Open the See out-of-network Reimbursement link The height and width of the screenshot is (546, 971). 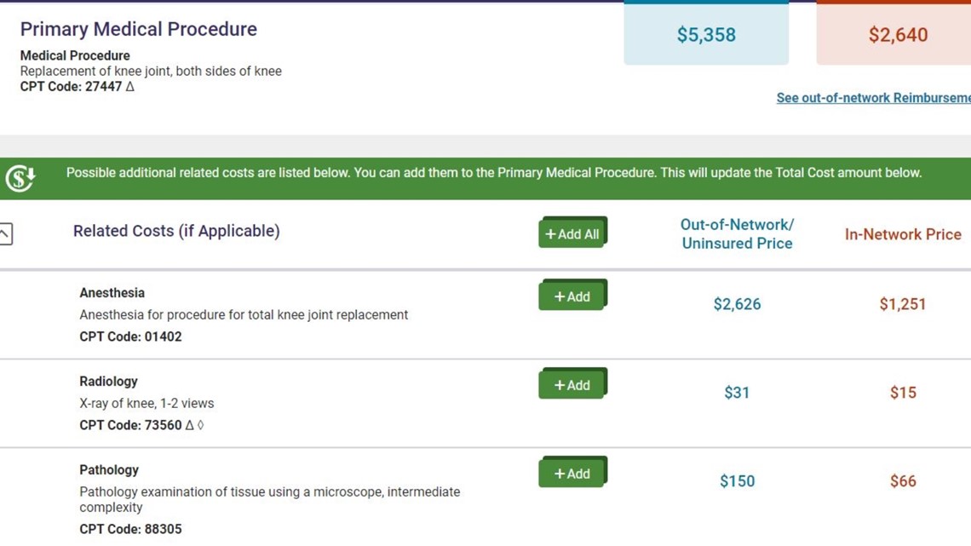[871, 97]
